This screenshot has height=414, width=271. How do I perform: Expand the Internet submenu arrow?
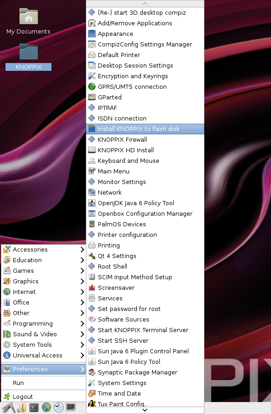pos(82,292)
